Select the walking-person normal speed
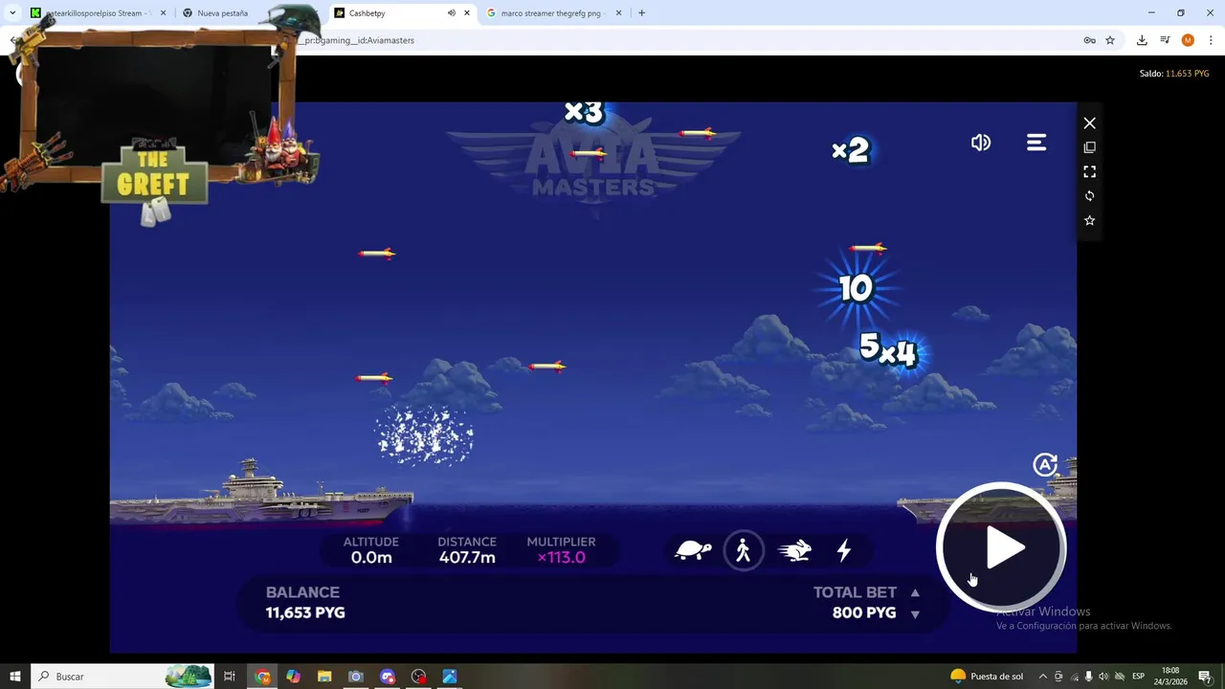 point(744,550)
